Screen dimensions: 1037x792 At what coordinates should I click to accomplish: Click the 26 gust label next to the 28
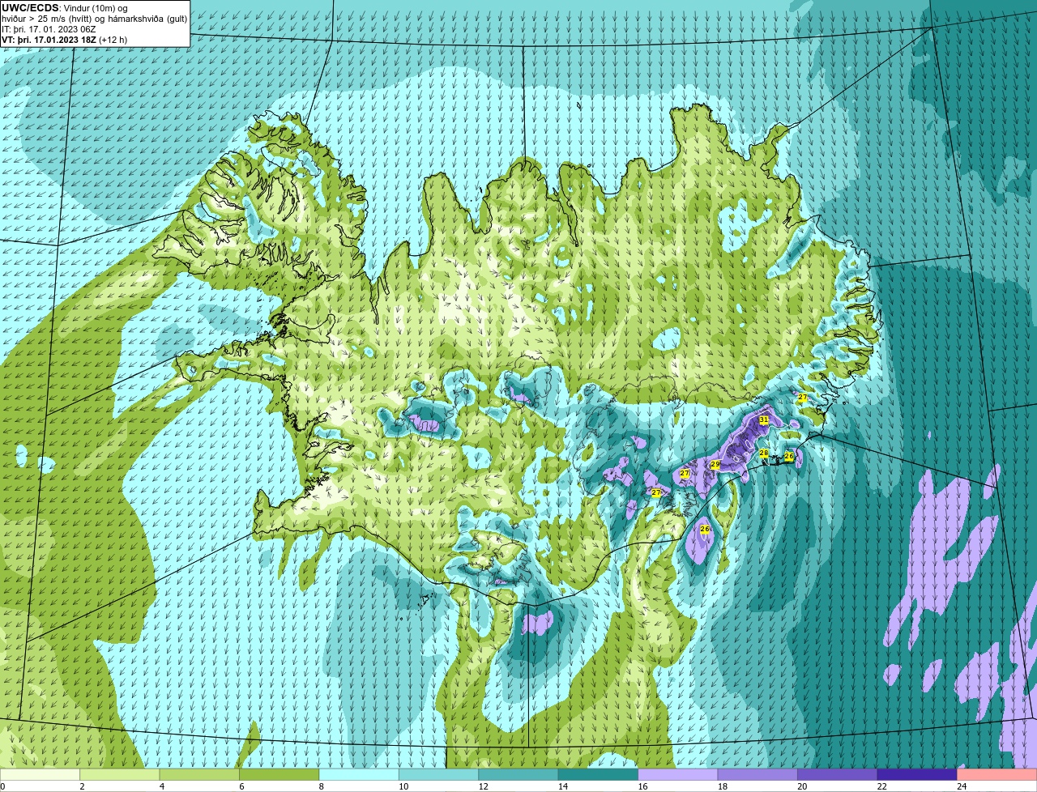789,457
